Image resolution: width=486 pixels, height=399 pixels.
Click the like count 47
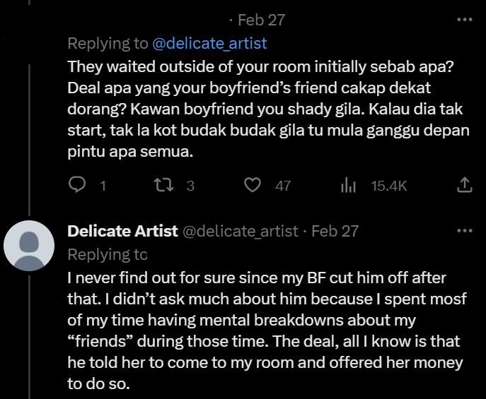(283, 186)
